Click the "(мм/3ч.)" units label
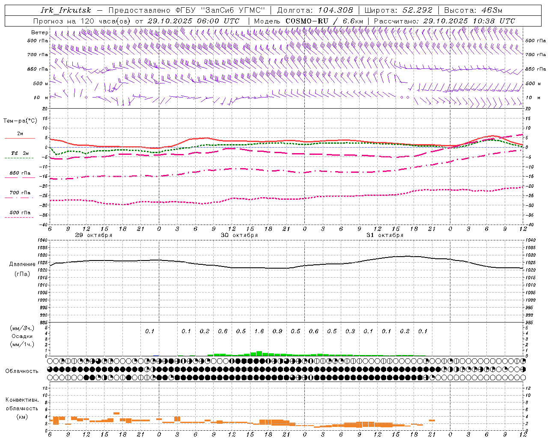This screenshot has width=548, height=438. (22, 328)
